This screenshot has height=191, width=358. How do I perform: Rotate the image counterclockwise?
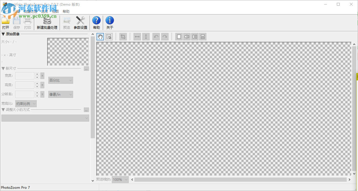156,37
